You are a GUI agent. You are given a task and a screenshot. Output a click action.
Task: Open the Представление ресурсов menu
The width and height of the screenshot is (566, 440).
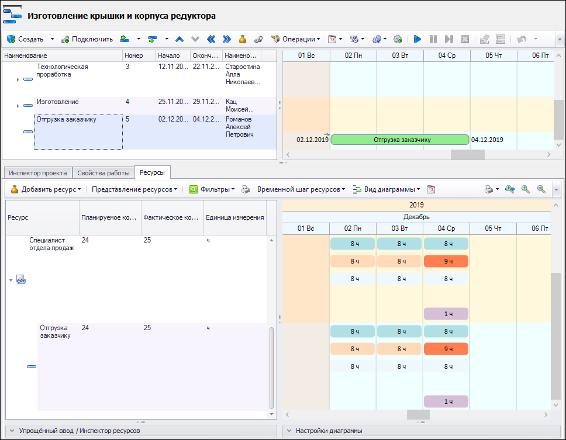coord(134,189)
